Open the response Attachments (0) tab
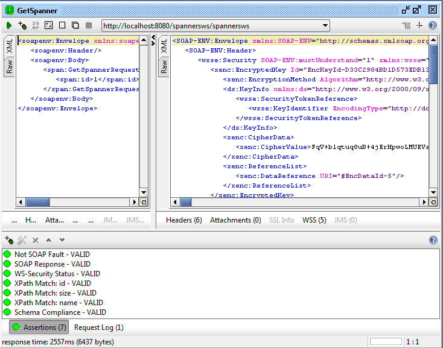Image resolution: width=443 pixels, height=348 pixels. click(235, 220)
